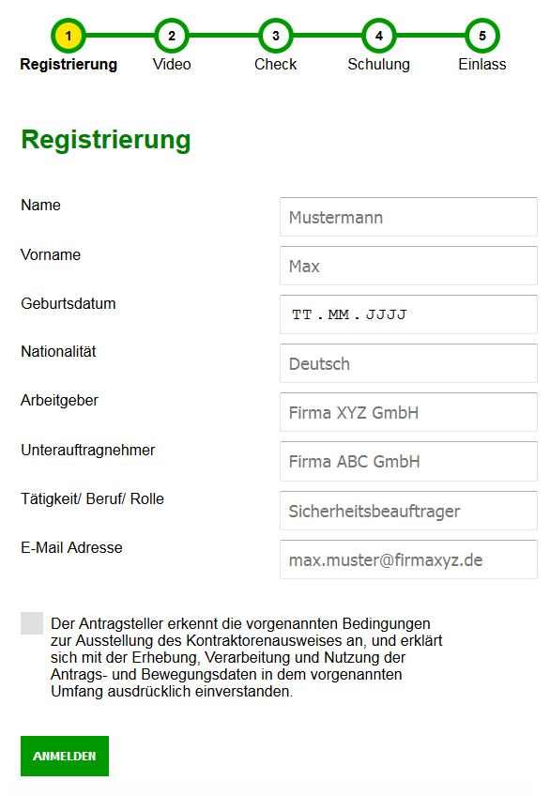
Task: Click step 1 circle Registrierung
Action: tap(69, 36)
